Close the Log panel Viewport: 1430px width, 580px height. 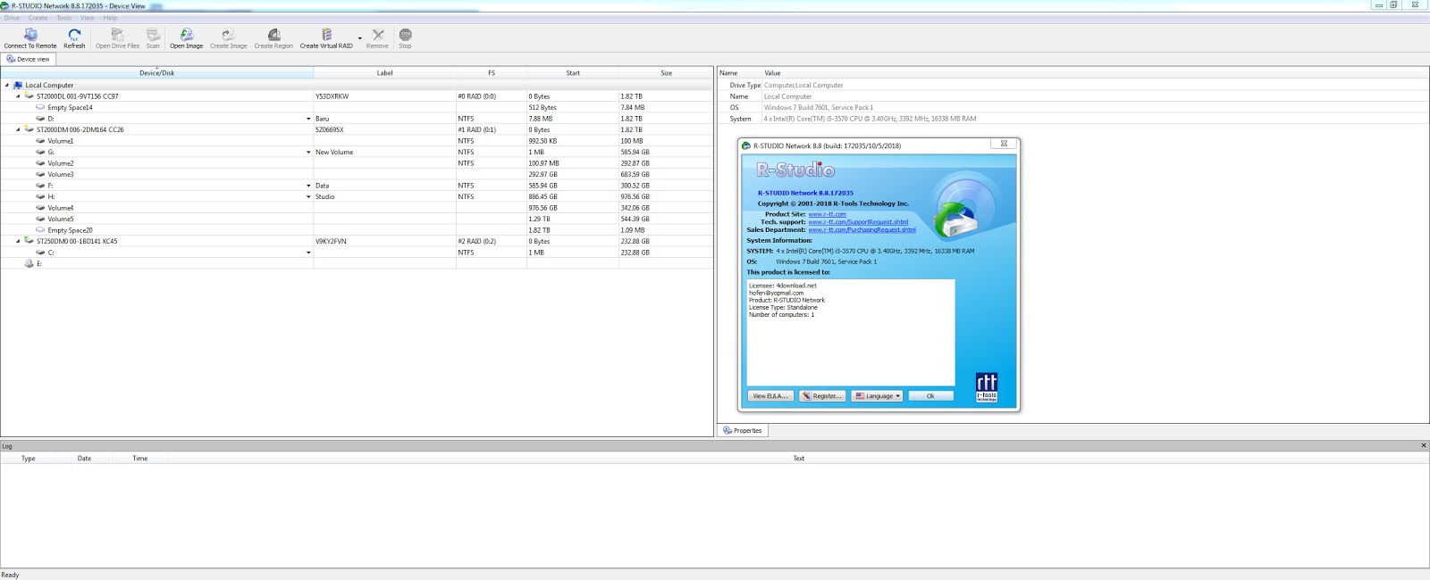(x=1424, y=445)
